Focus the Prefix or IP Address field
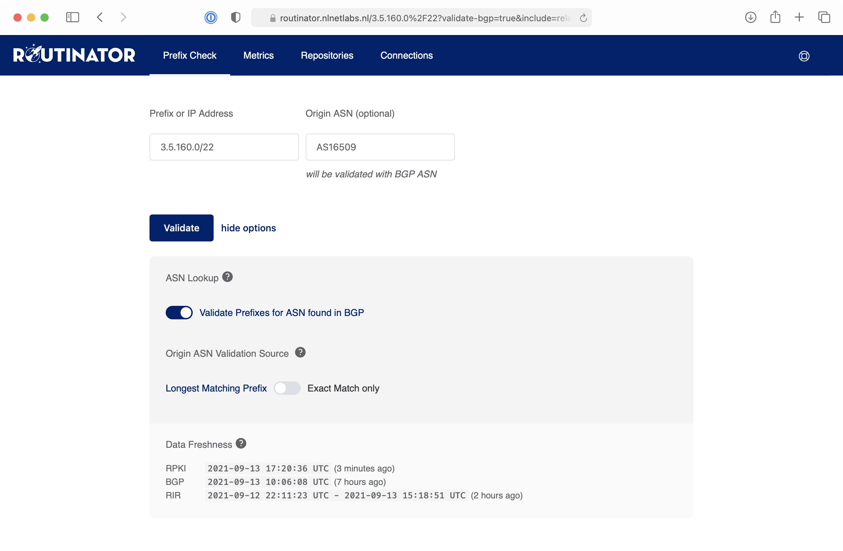 pos(224,147)
